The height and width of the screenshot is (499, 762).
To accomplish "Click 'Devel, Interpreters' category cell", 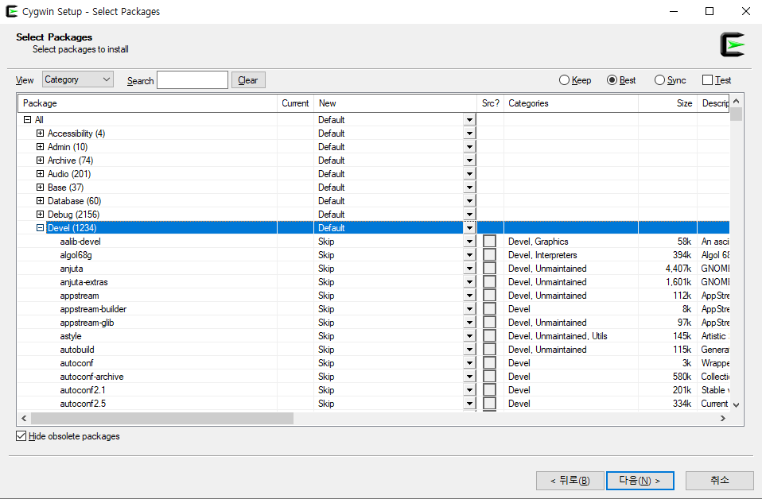I will point(542,255).
